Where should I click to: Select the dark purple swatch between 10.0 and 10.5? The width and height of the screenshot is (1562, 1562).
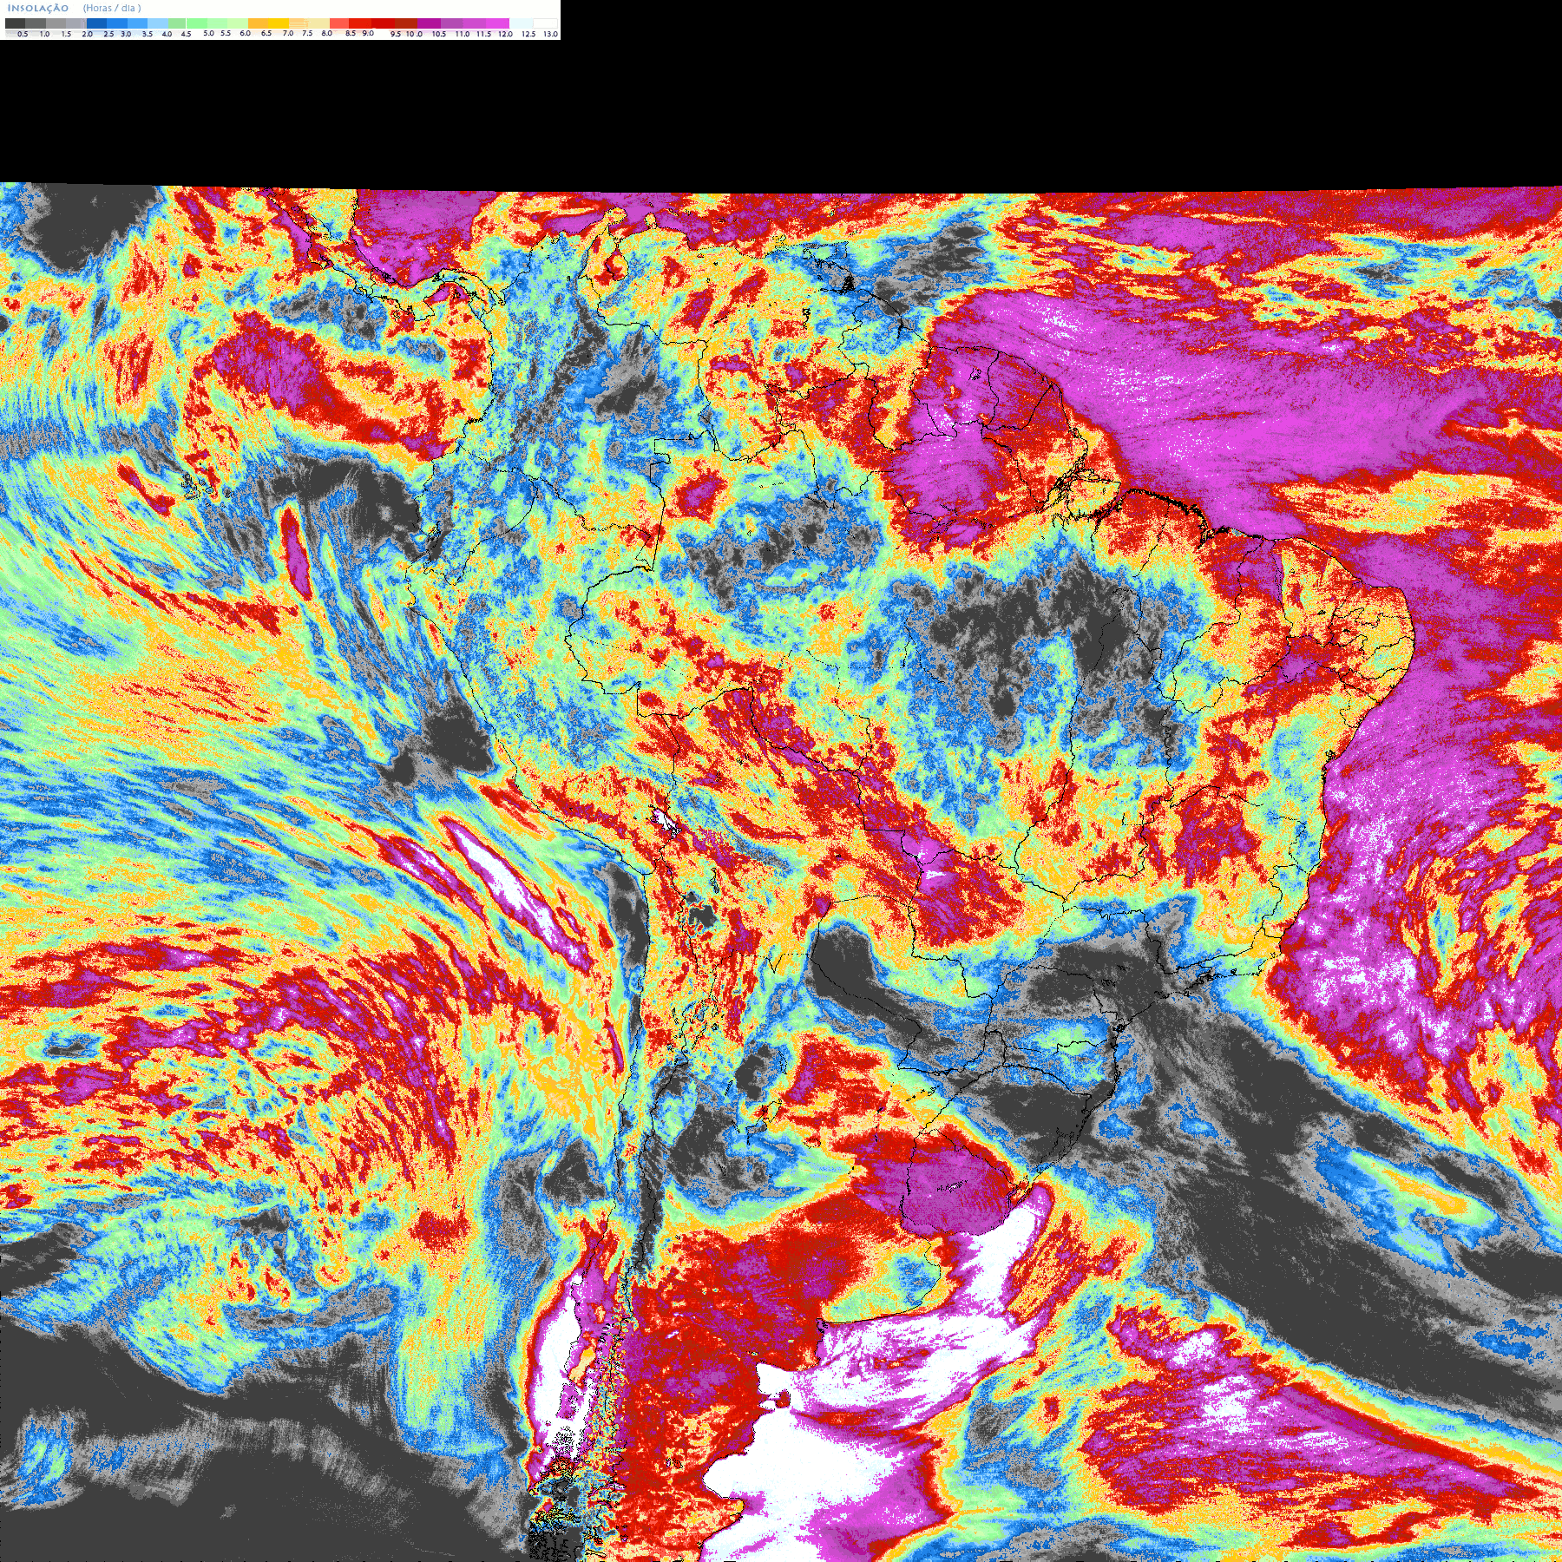[429, 23]
